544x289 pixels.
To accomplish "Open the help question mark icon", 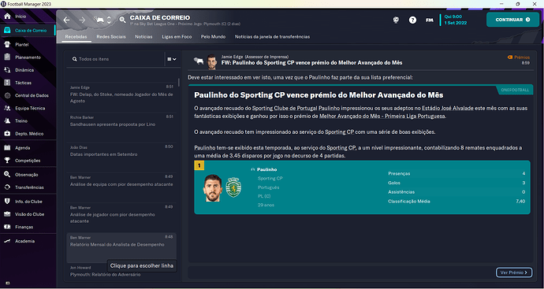I will pos(412,20).
